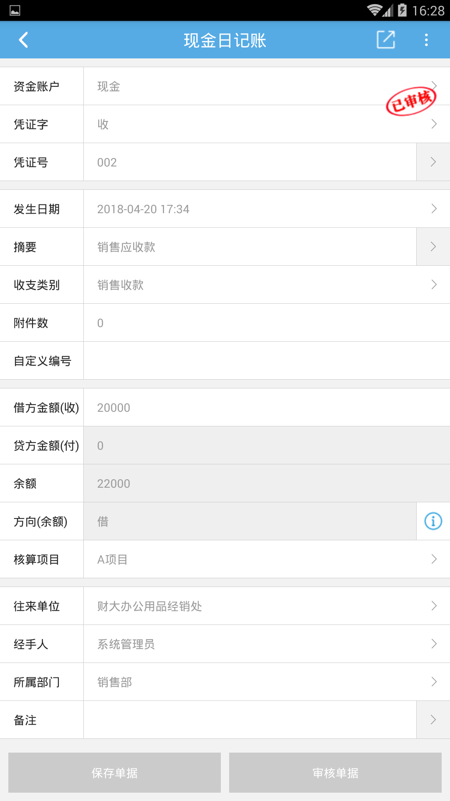This screenshot has height=801, width=450.
Task: Tap the 备注 arrow button
Action: pyautogui.click(x=433, y=720)
